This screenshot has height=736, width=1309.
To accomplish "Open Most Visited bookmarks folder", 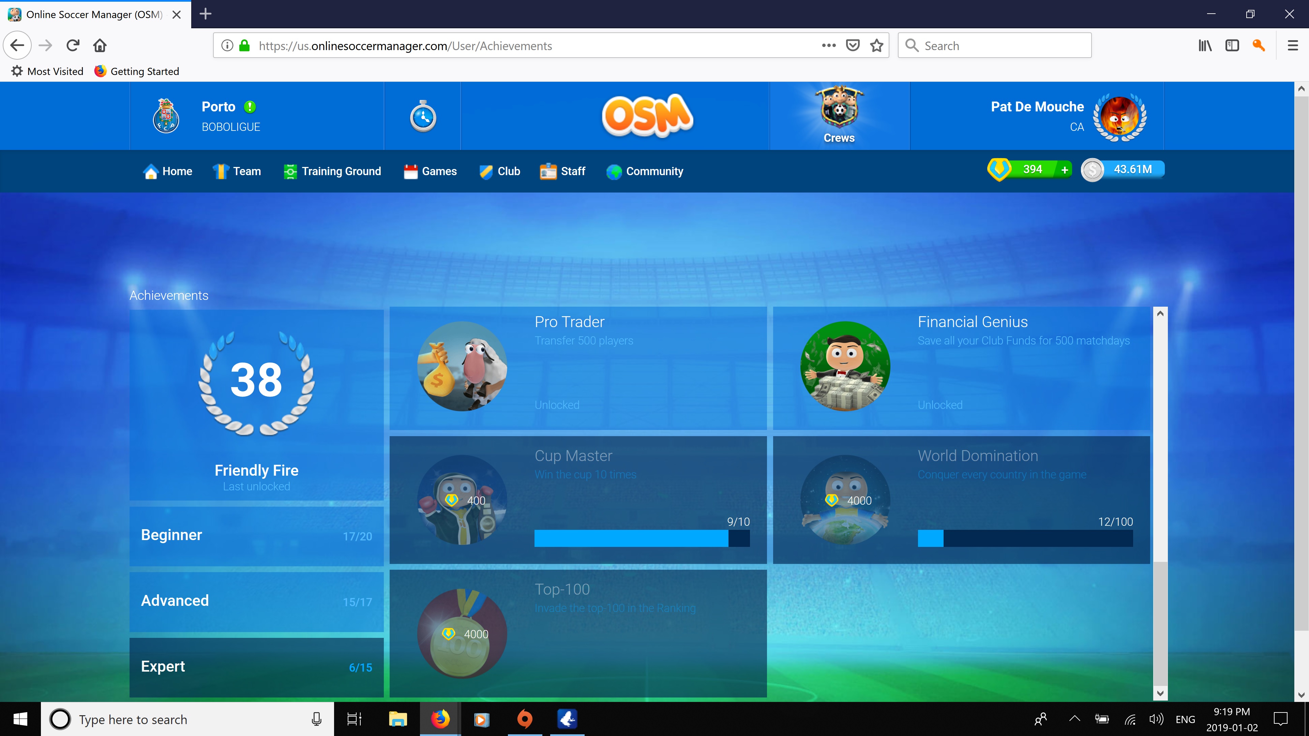I will (x=48, y=71).
